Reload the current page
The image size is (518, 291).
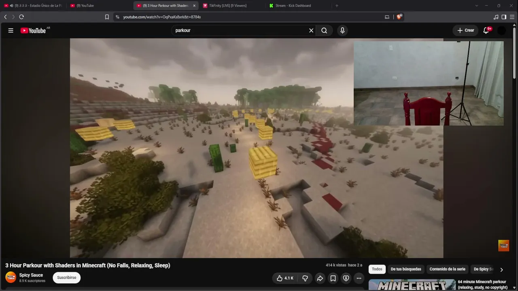pos(21,17)
